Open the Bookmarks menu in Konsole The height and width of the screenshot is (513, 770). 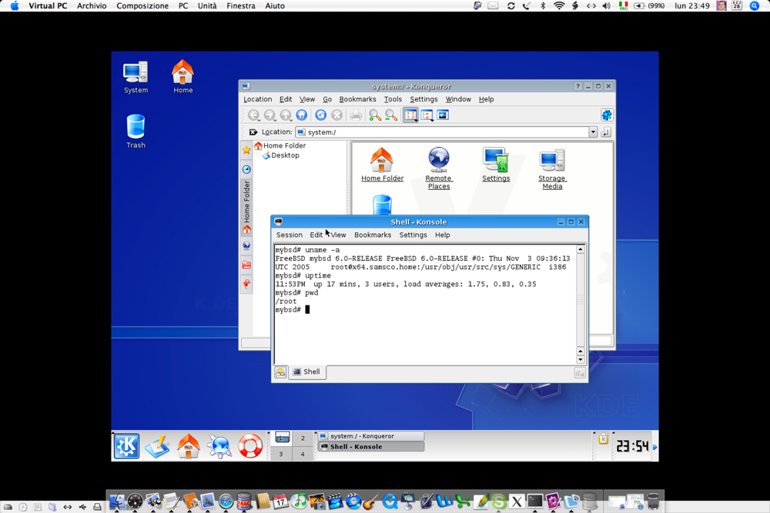[373, 235]
